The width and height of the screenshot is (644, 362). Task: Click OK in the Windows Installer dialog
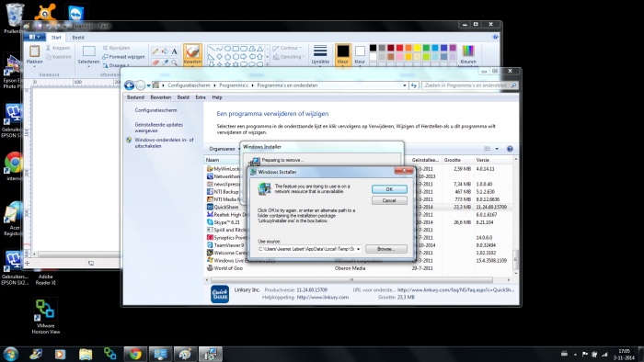click(389, 189)
